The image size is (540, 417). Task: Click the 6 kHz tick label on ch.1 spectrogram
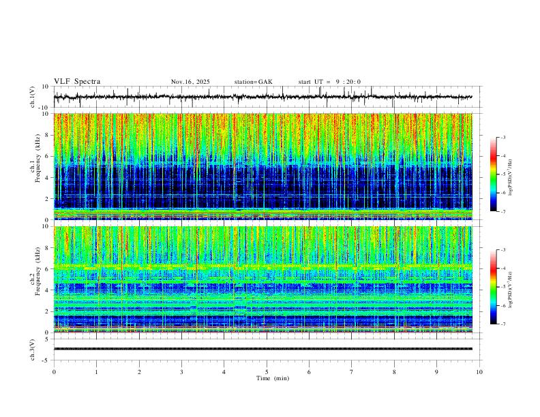tap(48, 157)
